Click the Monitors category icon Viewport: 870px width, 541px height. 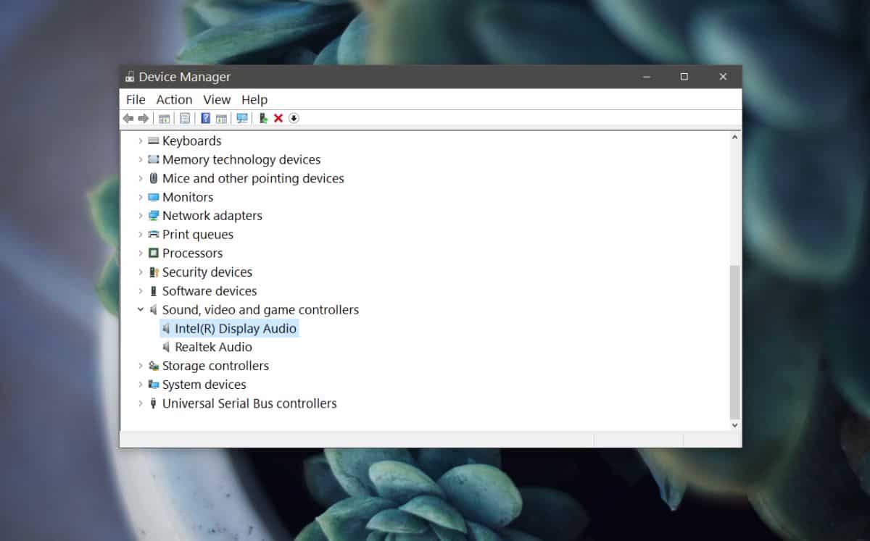tap(154, 197)
